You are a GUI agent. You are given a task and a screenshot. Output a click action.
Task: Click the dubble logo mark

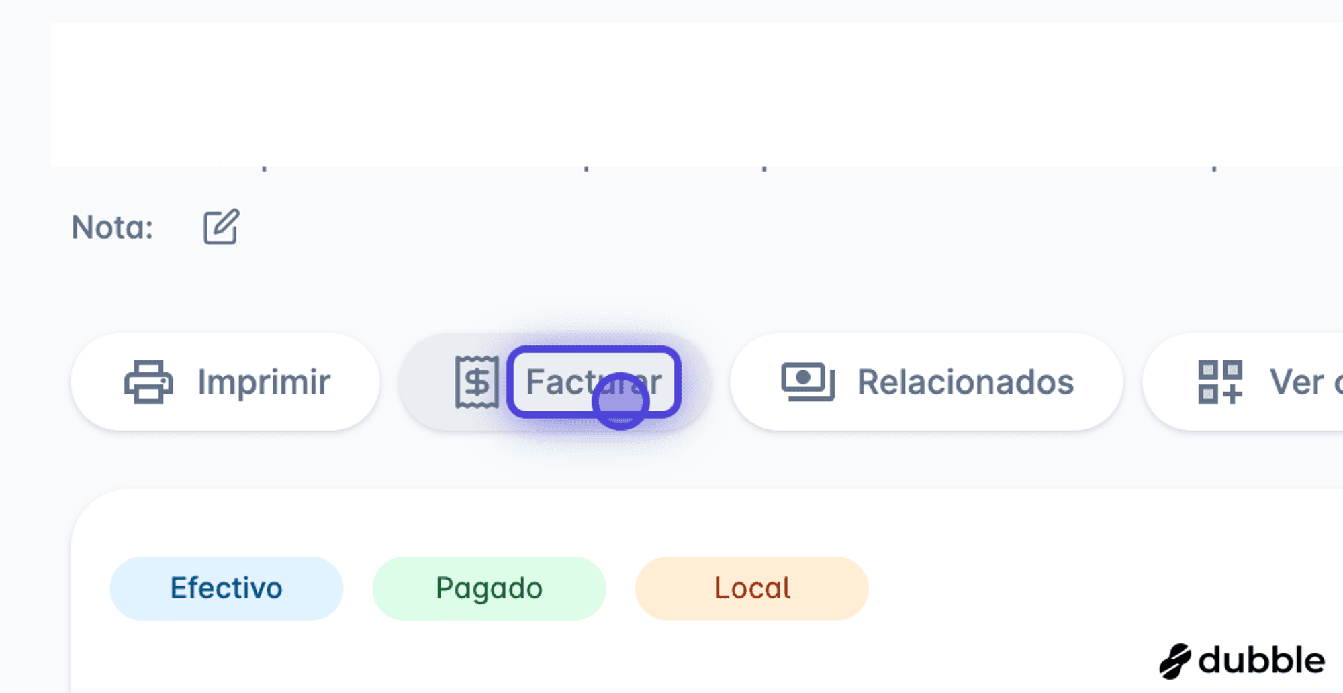point(1175,661)
